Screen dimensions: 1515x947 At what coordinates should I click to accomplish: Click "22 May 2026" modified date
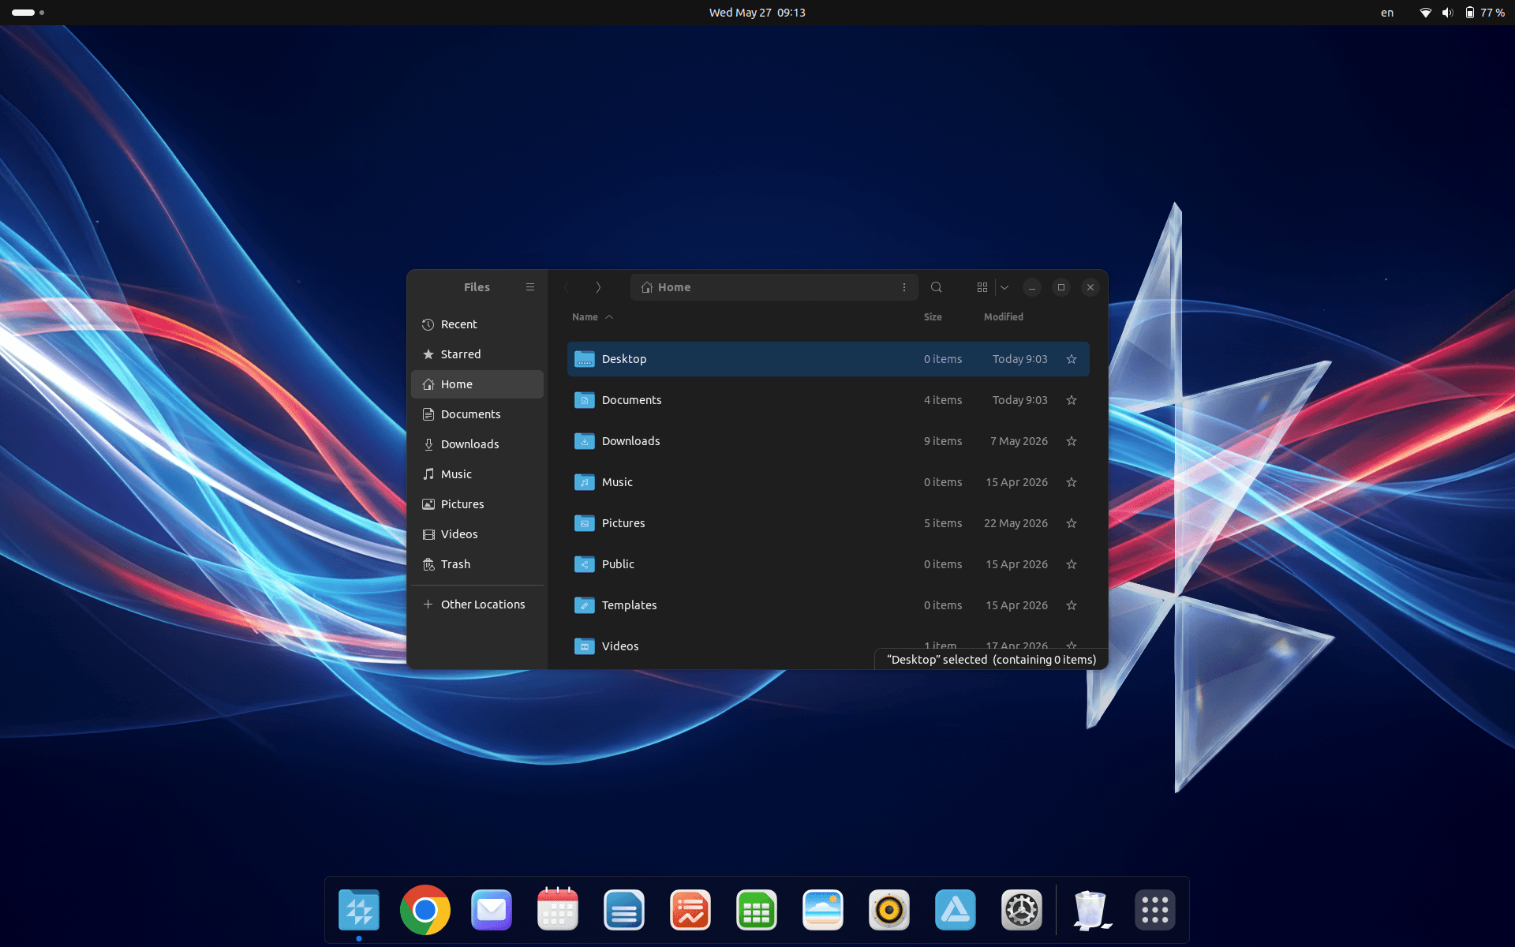(x=1016, y=523)
